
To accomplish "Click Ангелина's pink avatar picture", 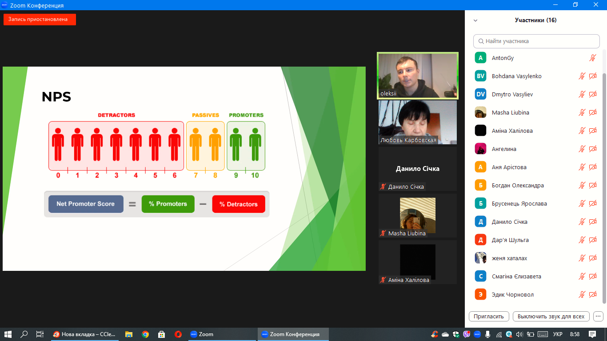I will pos(480,149).
